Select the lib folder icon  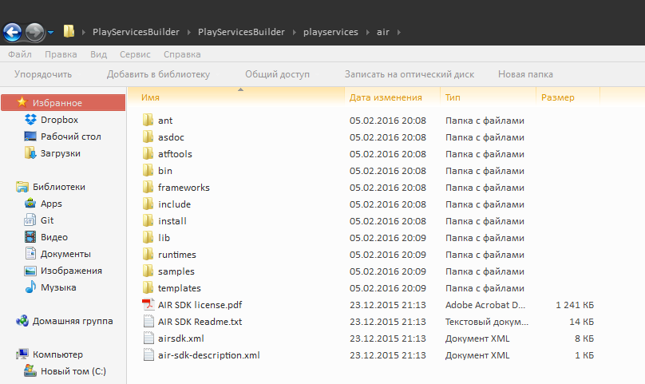tap(148, 237)
